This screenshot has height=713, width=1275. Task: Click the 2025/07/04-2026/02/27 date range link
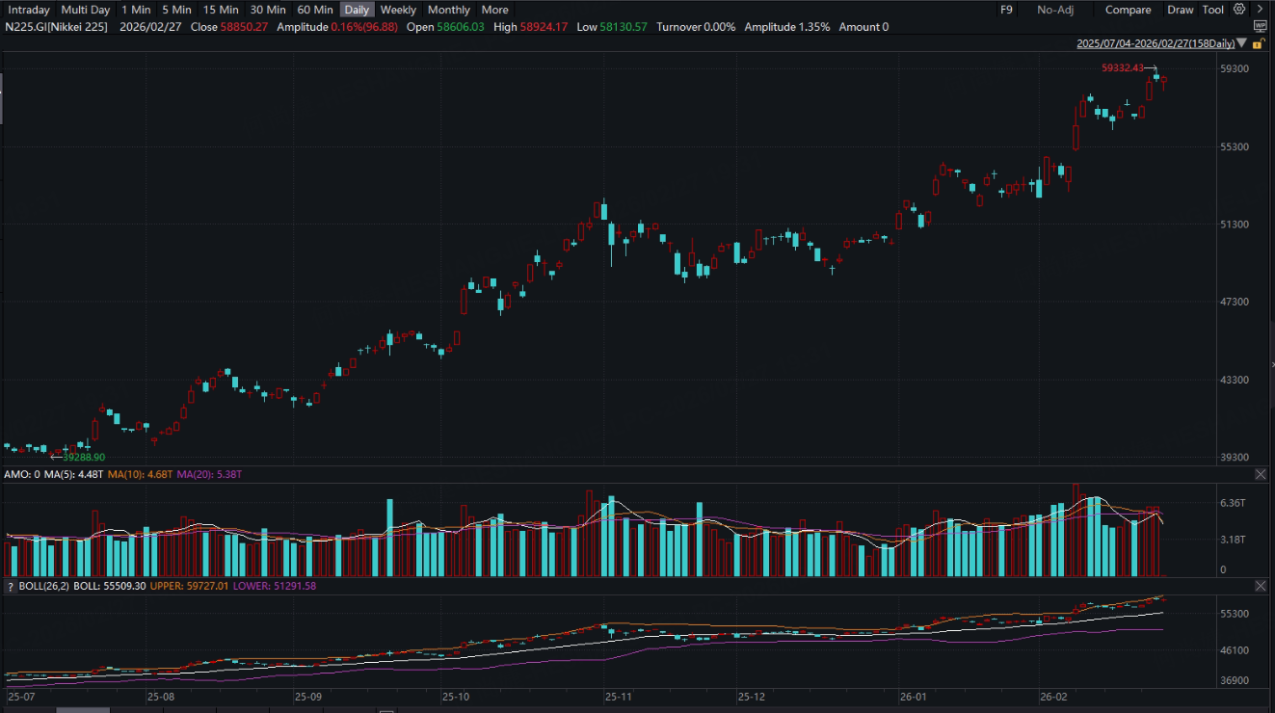point(1155,44)
